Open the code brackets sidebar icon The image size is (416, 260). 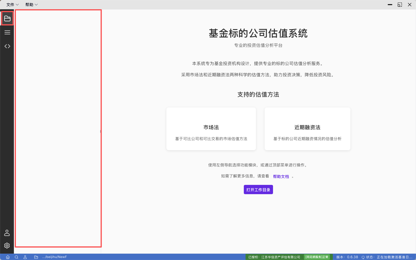7,46
